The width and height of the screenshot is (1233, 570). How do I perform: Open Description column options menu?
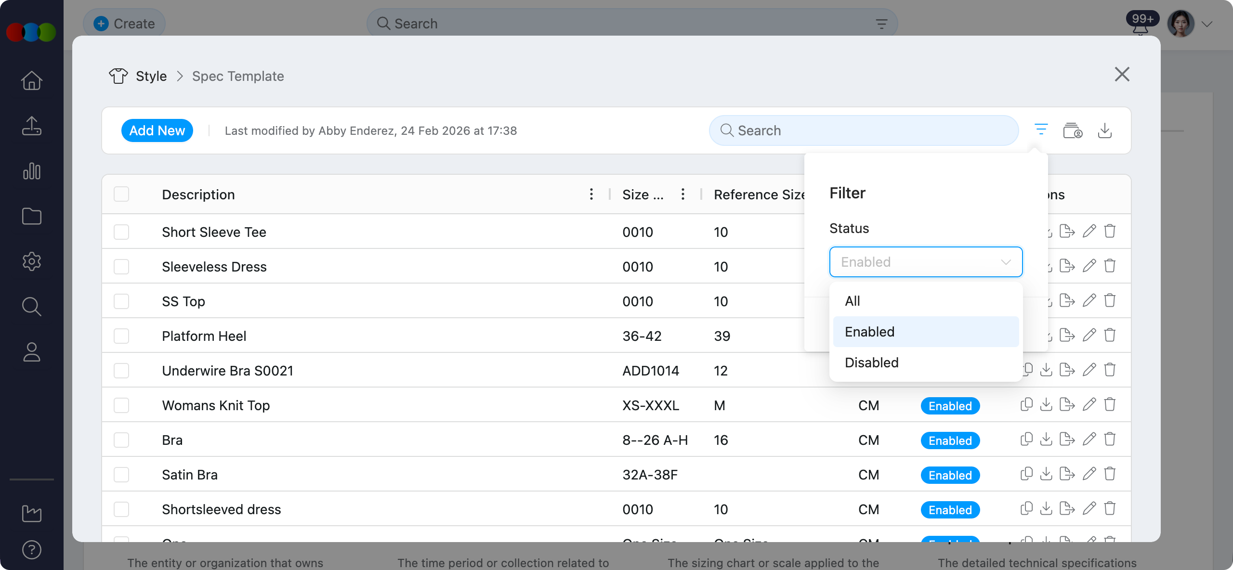click(591, 194)
